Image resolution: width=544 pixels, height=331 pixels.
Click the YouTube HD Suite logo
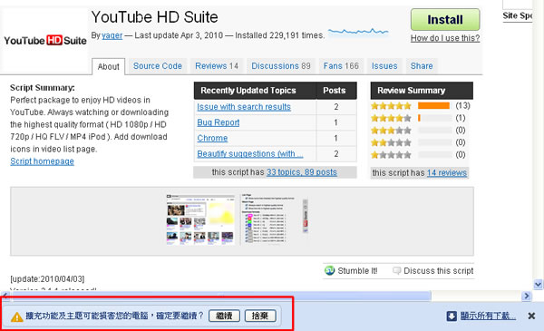pyautogui.click(x=45, y=41)
